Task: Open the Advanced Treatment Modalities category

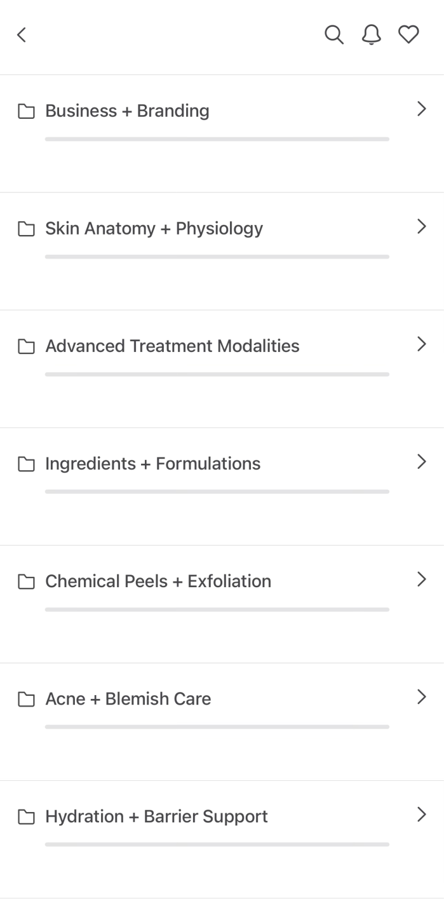Action: click(x=172, y=346)
